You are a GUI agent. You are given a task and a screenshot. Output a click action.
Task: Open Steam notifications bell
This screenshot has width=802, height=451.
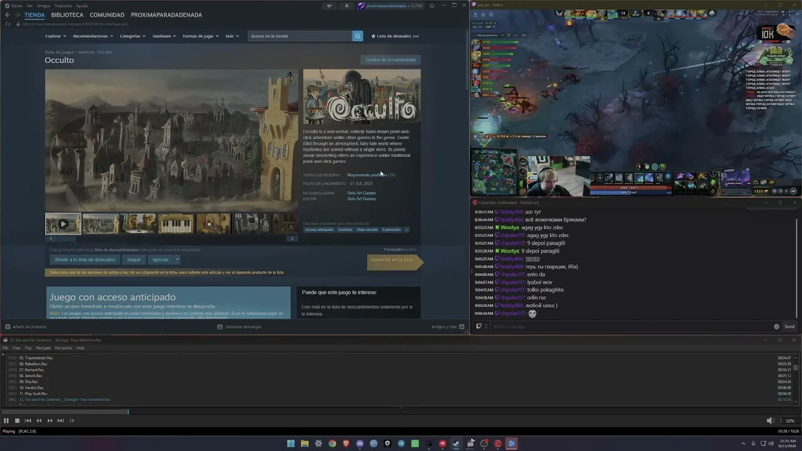click(346, 6)
